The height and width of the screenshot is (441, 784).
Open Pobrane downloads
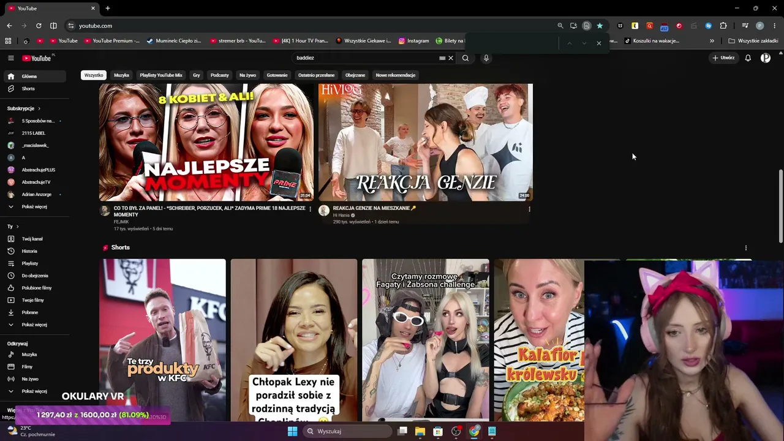tap(34, 312)
